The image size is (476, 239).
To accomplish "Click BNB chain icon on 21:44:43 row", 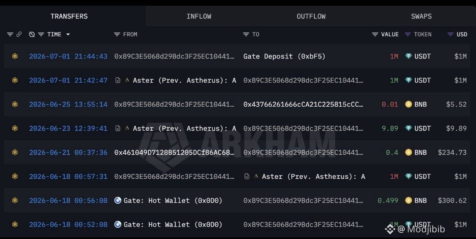I will tap(15, 56).
